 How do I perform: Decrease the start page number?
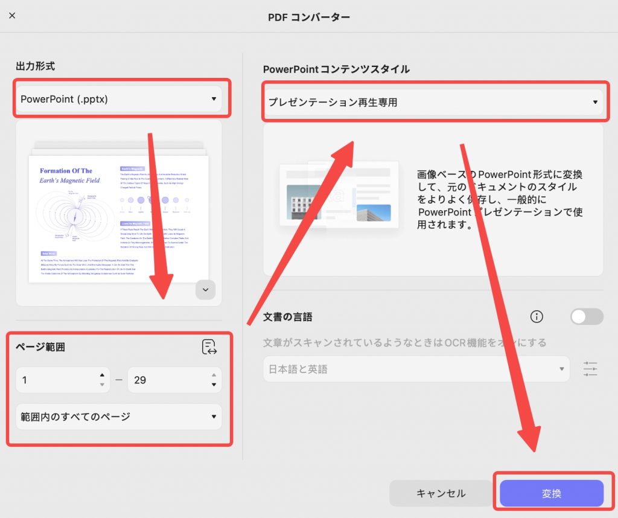[x=102, y=385]
